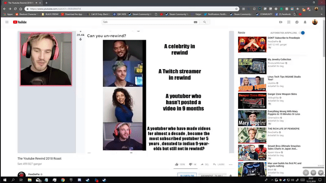Close the Youtube Rewind 2018 tab

pyautogui.click(x=40, y=3)
